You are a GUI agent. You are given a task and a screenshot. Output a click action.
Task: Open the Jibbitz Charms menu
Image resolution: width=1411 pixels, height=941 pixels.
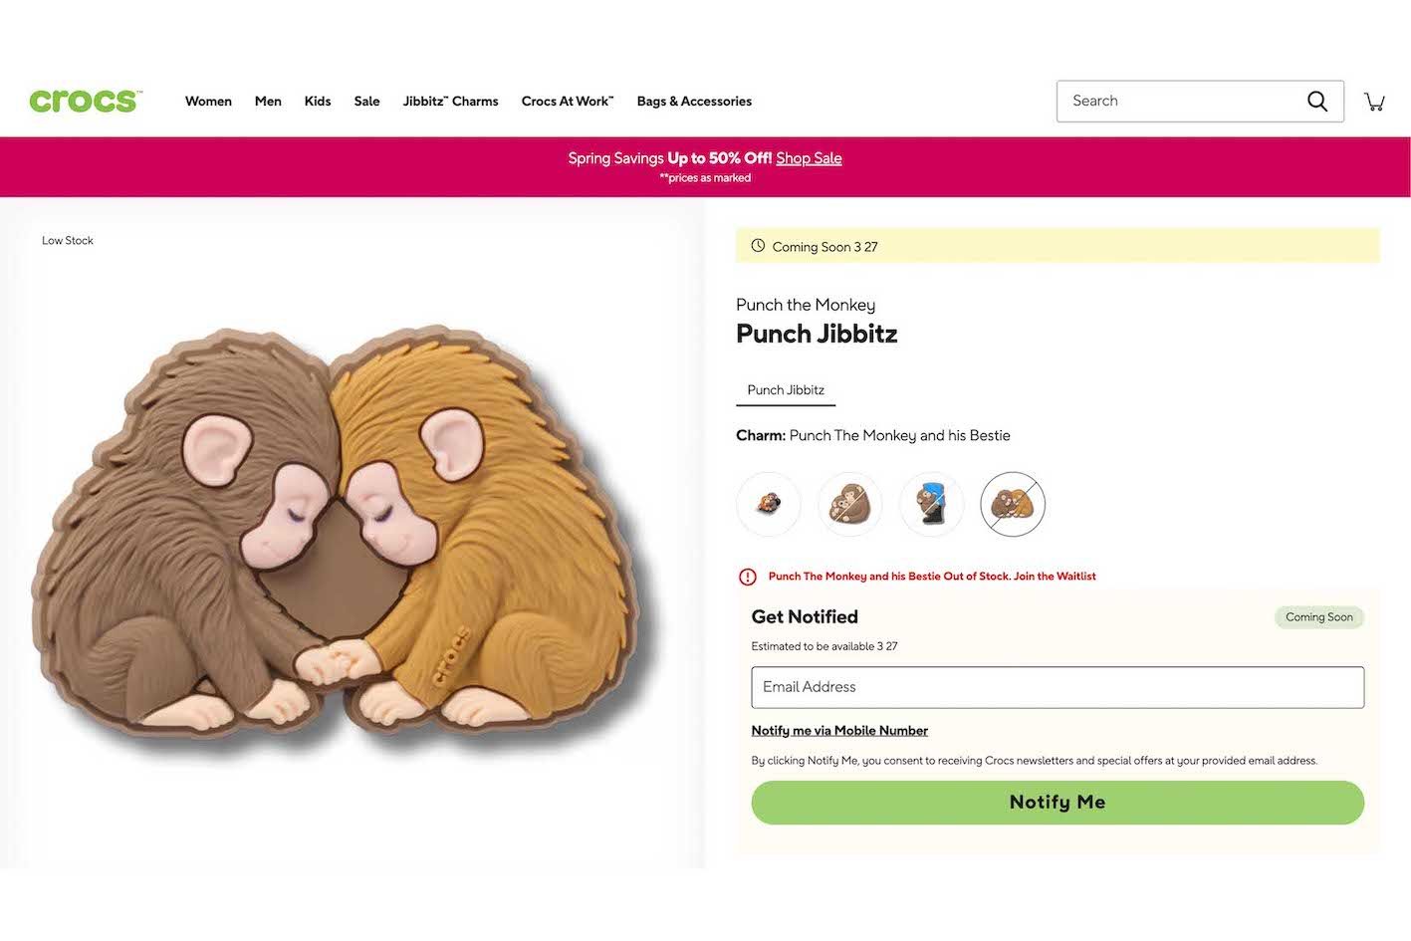pos(450,101)
